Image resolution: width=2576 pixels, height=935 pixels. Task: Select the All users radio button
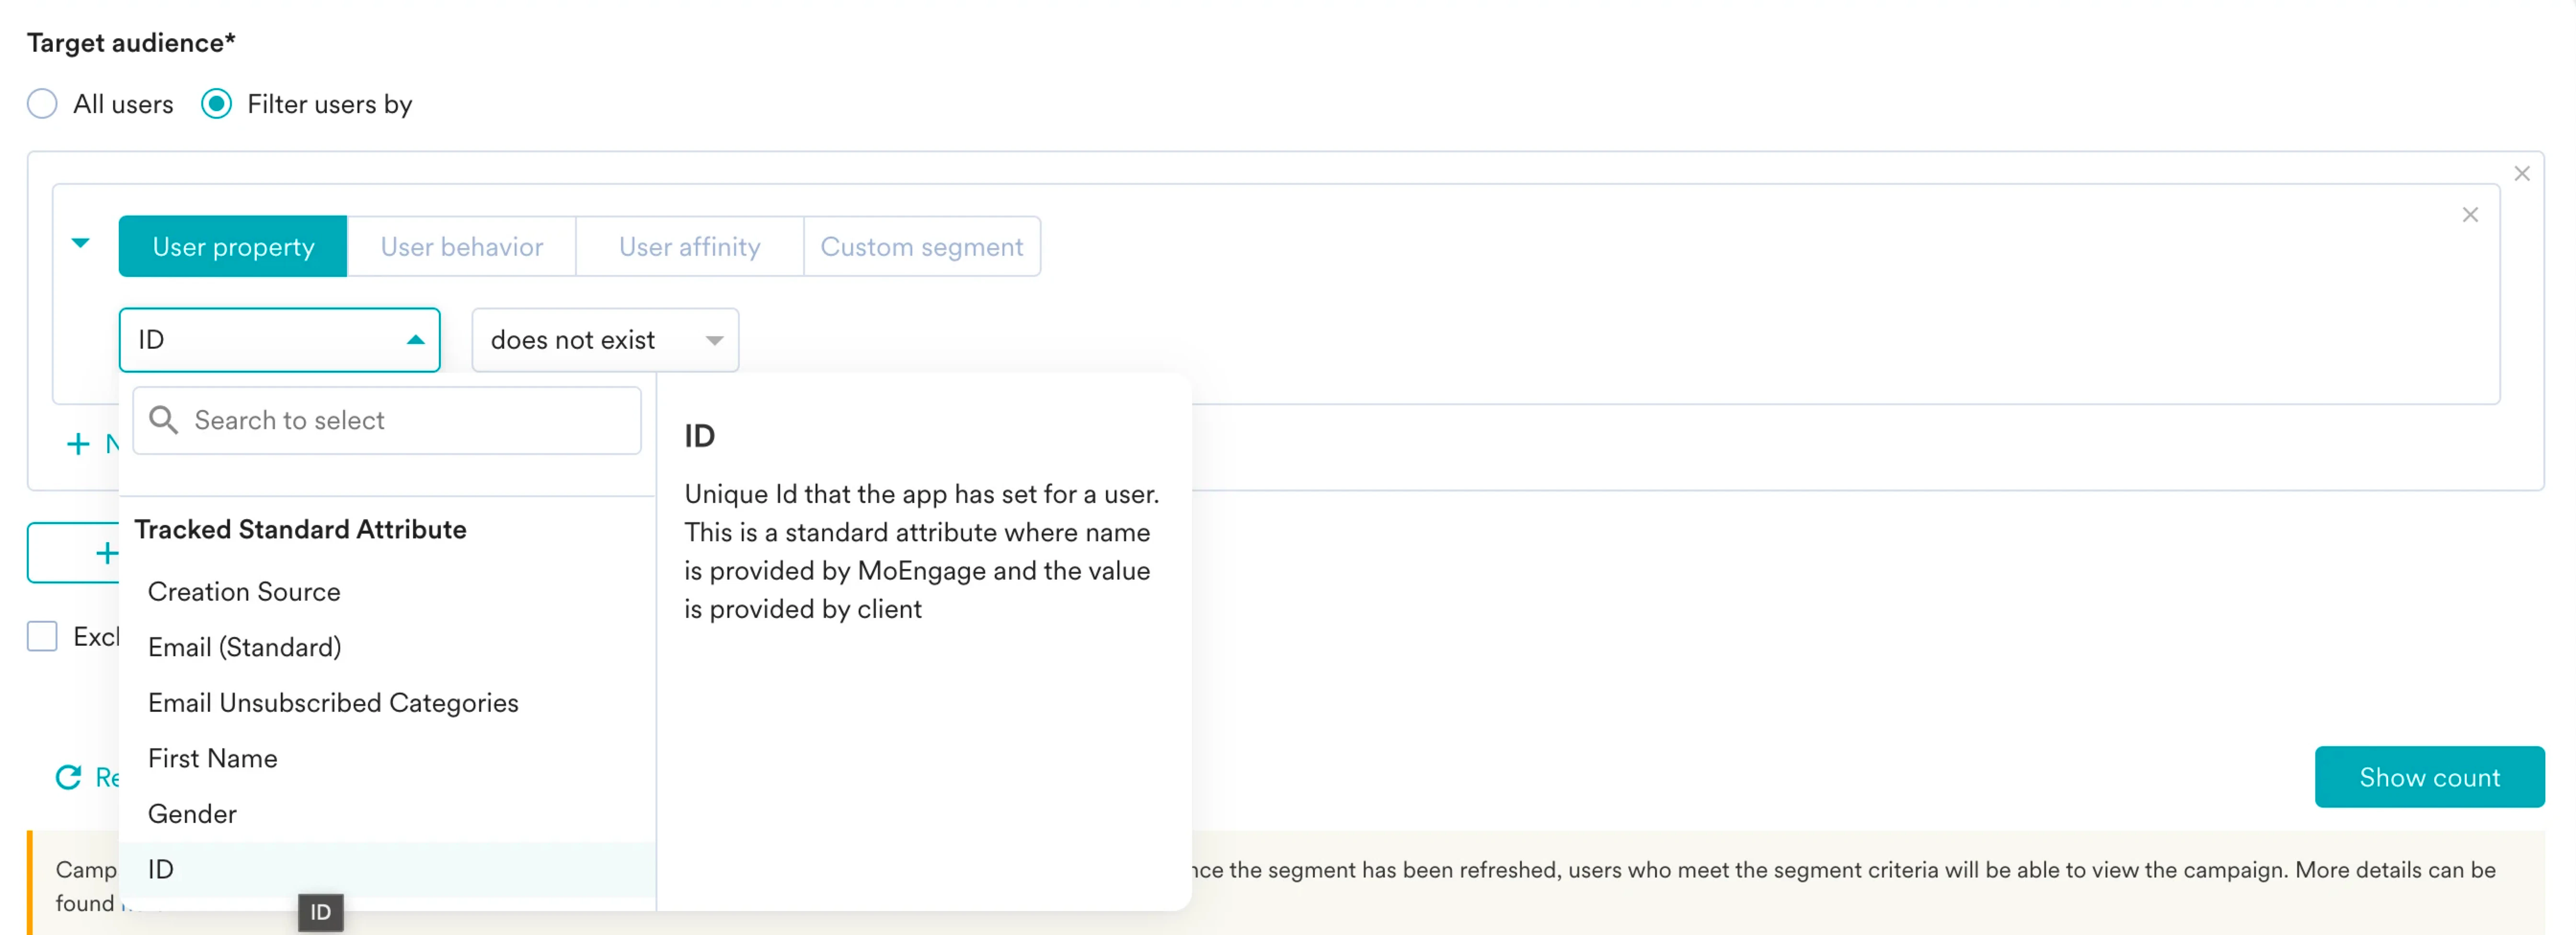click(x=42, y=104)
